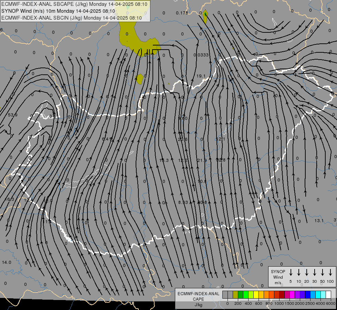337x310 pixels.
Task: Click the '200' tick label on the CAPE scale
Action: tap(238, 303)
